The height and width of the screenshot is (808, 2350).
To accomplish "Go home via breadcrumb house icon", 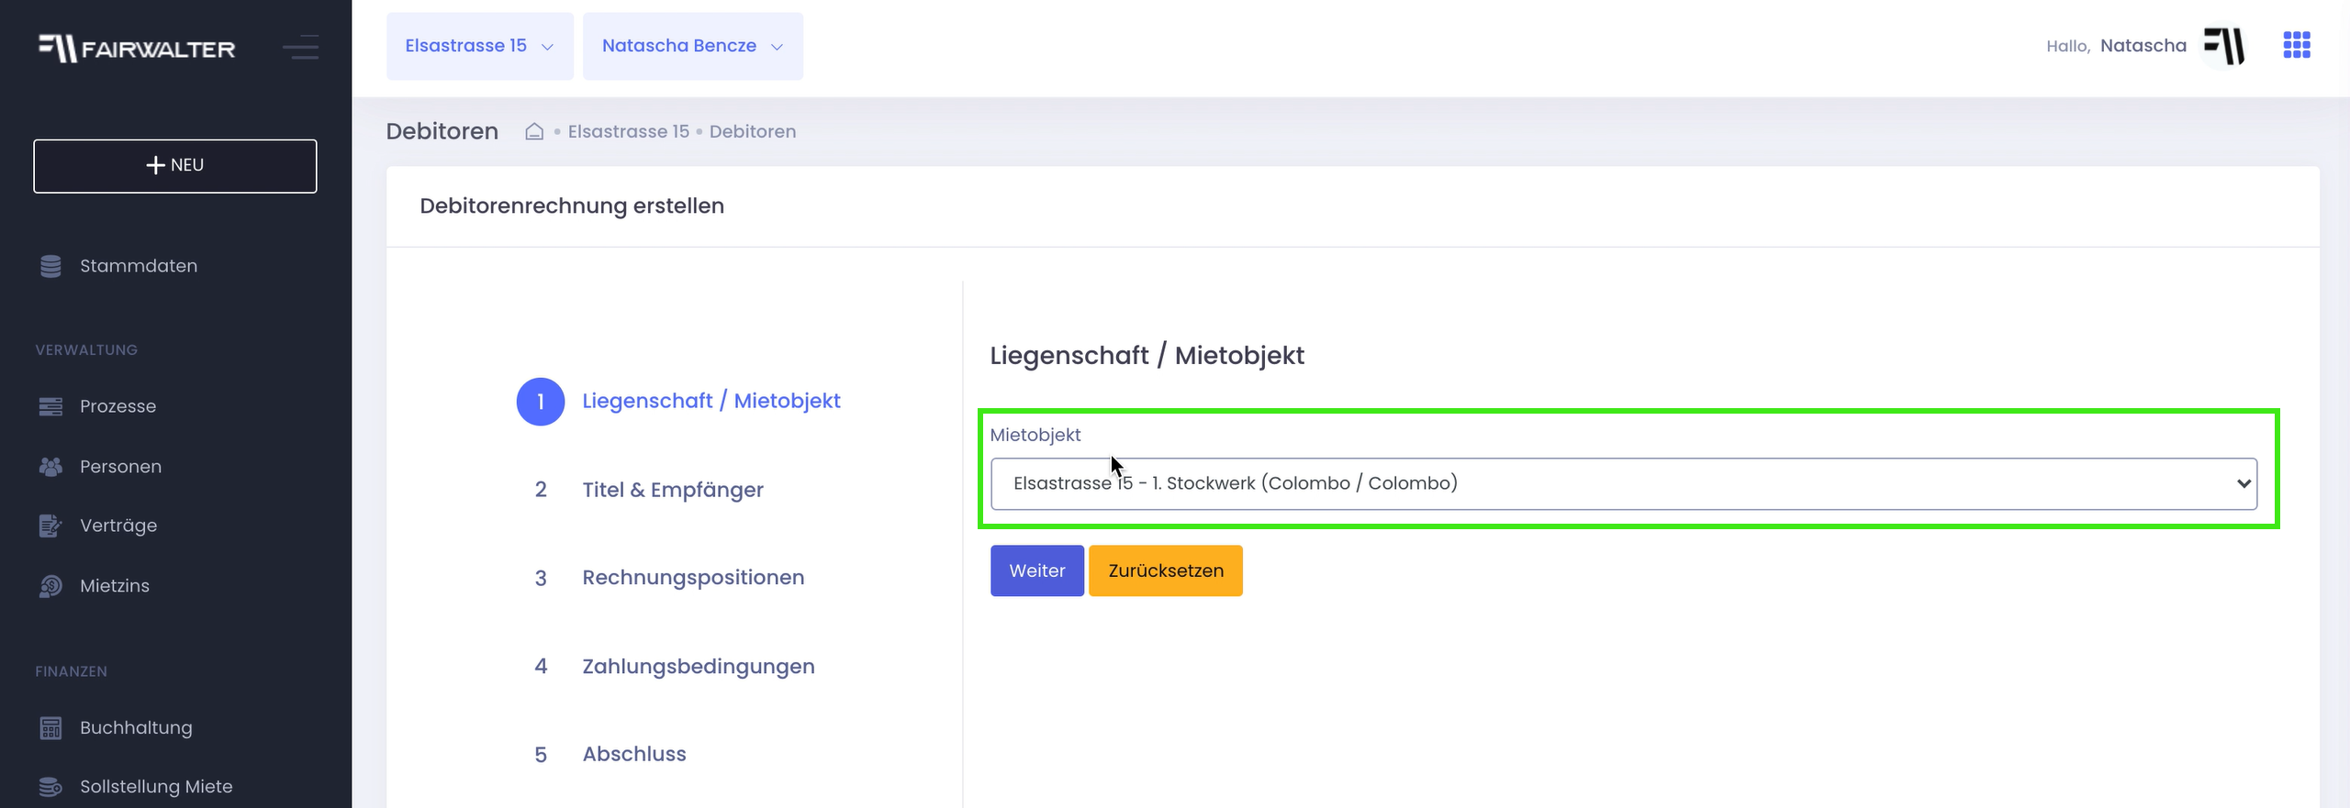I will (x=534, y=132).
